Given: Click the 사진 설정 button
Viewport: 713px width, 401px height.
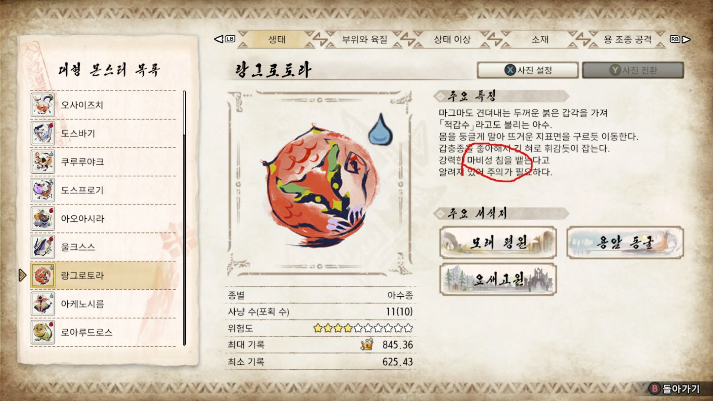Looking at the screenshot, I should click(528, 70).
